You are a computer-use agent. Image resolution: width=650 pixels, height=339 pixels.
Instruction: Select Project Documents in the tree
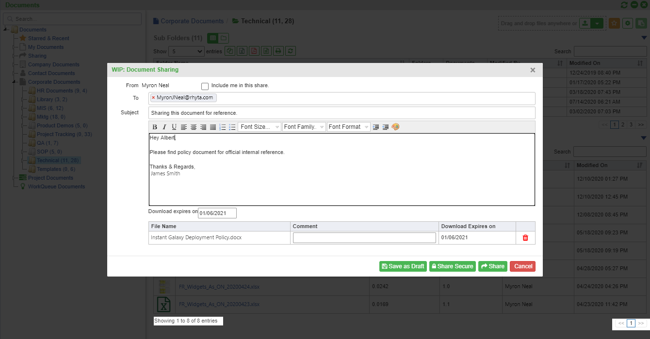[x=50, y=178]
